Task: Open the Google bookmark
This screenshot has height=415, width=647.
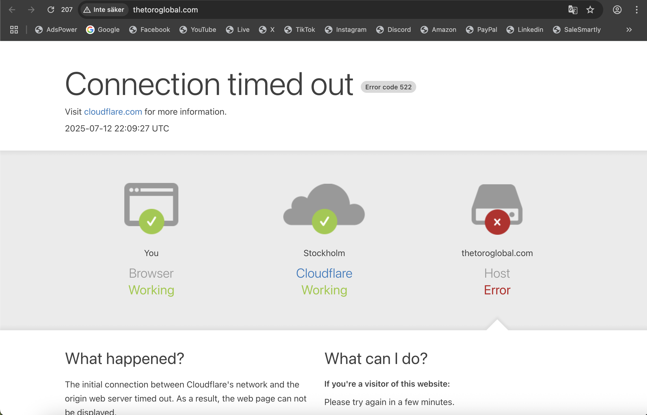Action: click(x=103, y=30)
